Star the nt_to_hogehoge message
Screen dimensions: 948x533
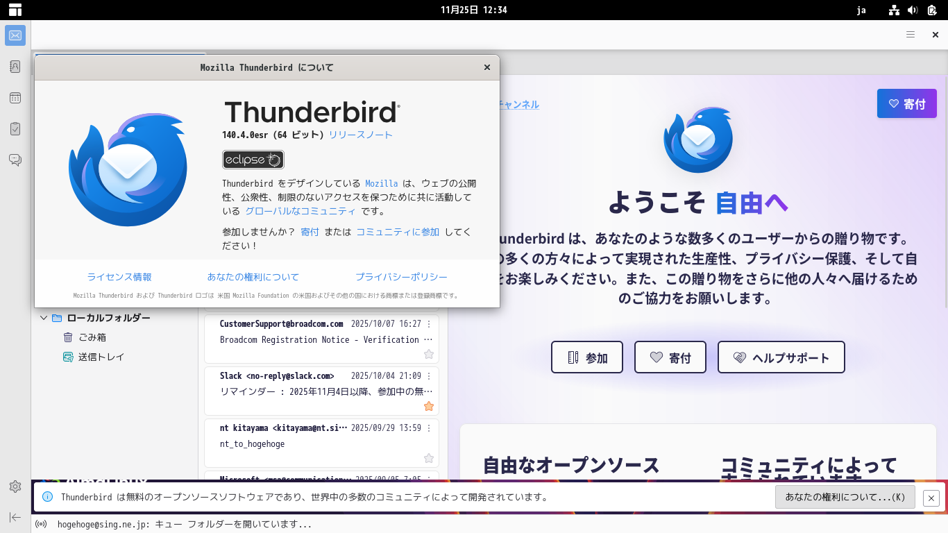[429, 458]
